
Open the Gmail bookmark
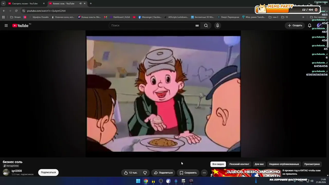pos(105,17)
